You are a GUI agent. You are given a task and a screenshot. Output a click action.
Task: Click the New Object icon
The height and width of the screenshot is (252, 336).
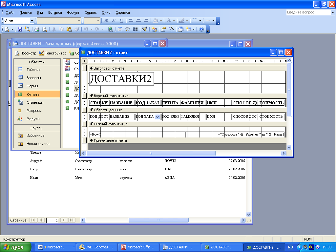pos(188,29)
